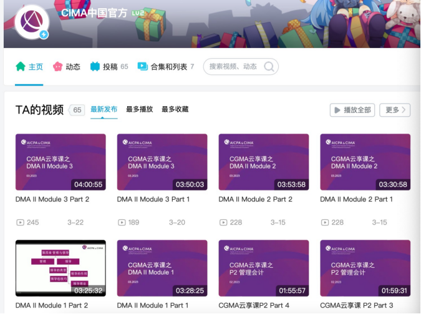421x314 pixels.
Task: Open the DMA II Module 1 Part 2 thumbnail
Action: coord(60,268)
